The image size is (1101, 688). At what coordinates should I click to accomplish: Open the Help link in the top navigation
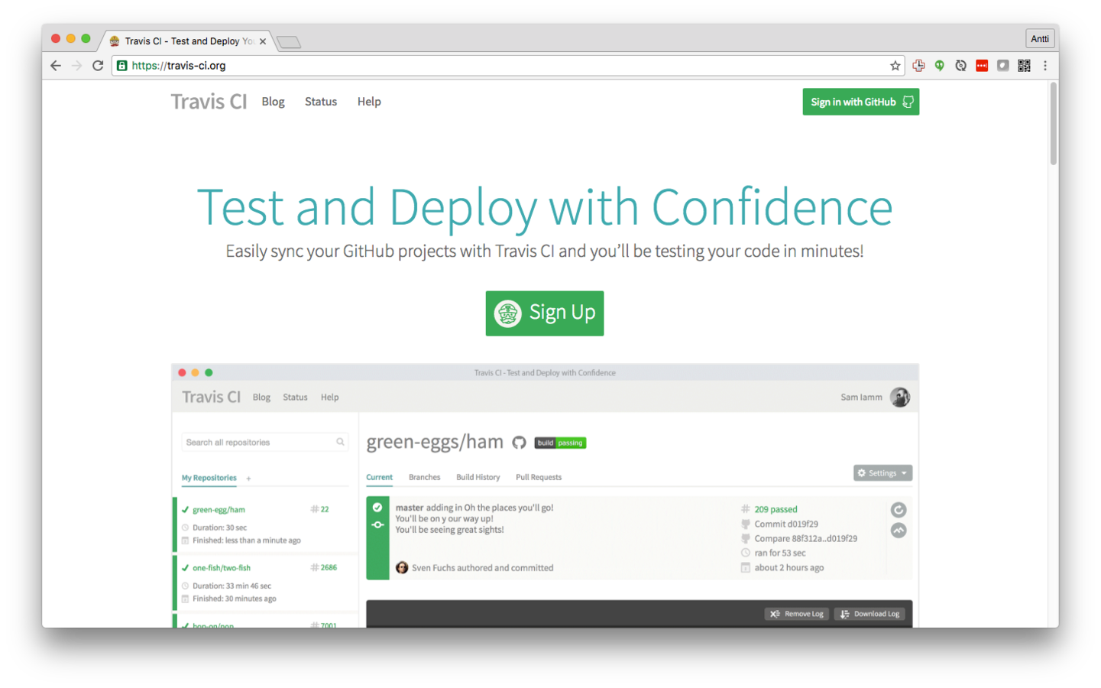tap(369, 102)
